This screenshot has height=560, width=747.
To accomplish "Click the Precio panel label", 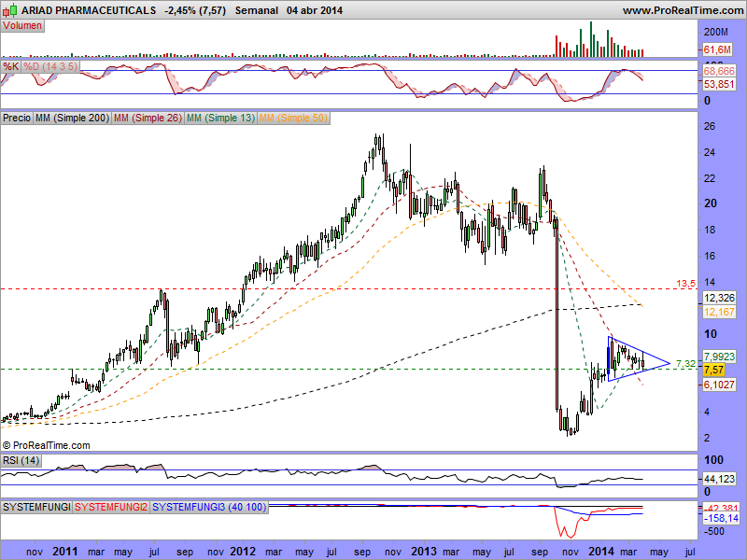I will [17, 118].
